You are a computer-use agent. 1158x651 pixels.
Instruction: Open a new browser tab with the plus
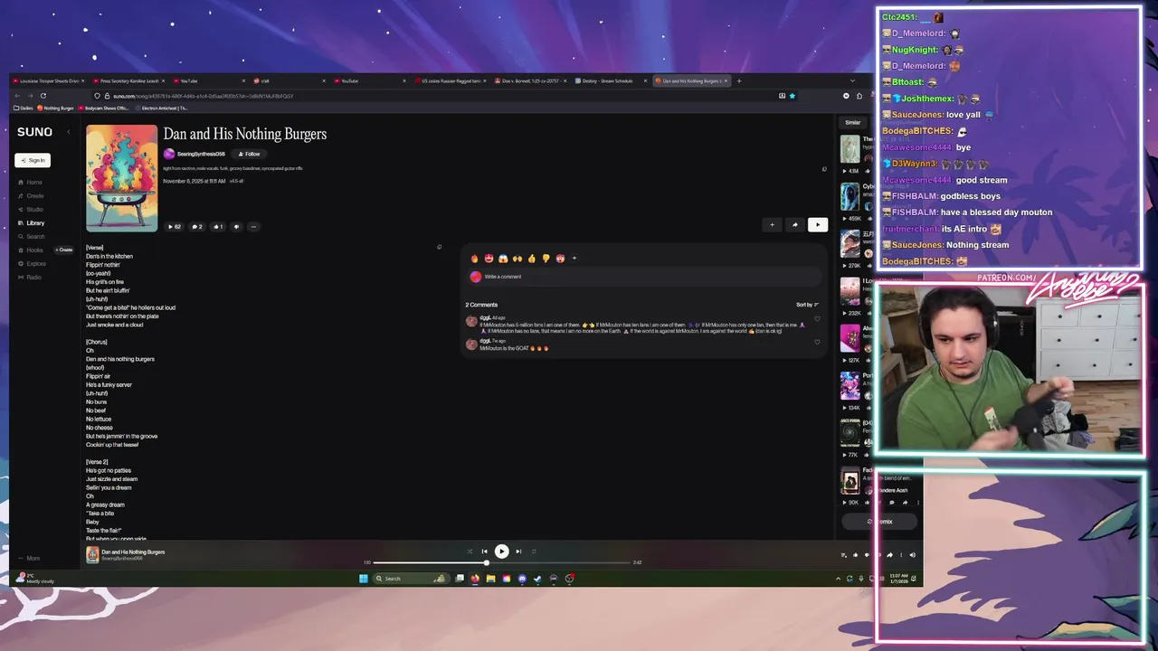(739, 80)
